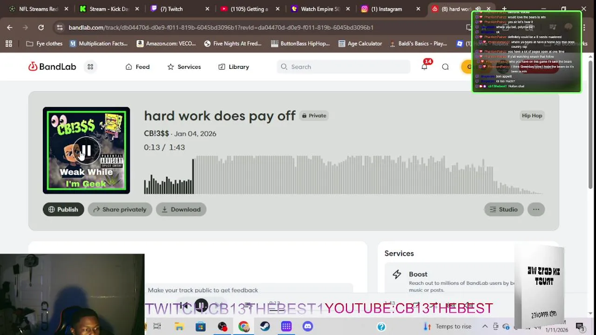Open Five Nights At Freddy's bookmark
Viewport: 596px width, 335px height.
(x=233, y=43)
